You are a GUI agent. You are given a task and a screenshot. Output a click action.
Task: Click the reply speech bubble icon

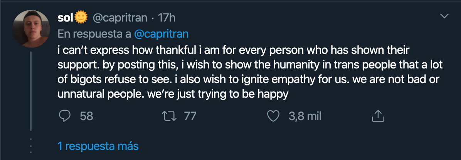64,116
